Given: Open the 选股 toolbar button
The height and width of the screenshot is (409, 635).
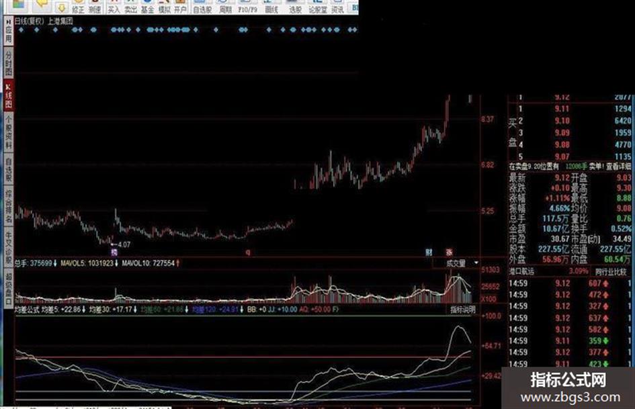Looking at the screenshot, I should click(x=295, y=7).
